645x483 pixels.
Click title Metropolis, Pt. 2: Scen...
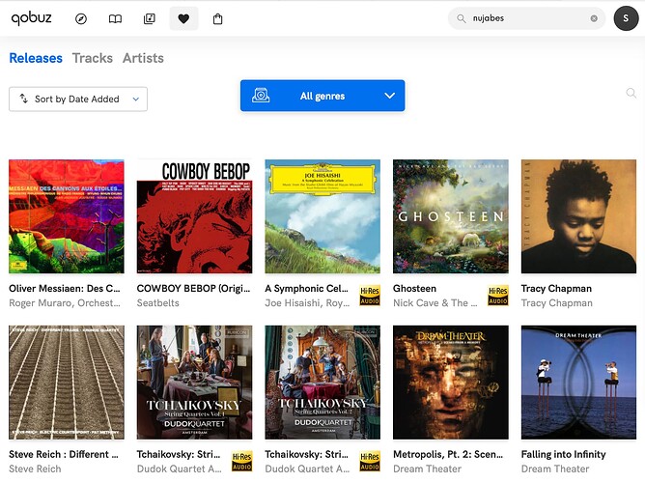448,454
